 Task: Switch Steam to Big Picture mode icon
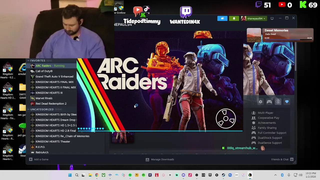272,18
